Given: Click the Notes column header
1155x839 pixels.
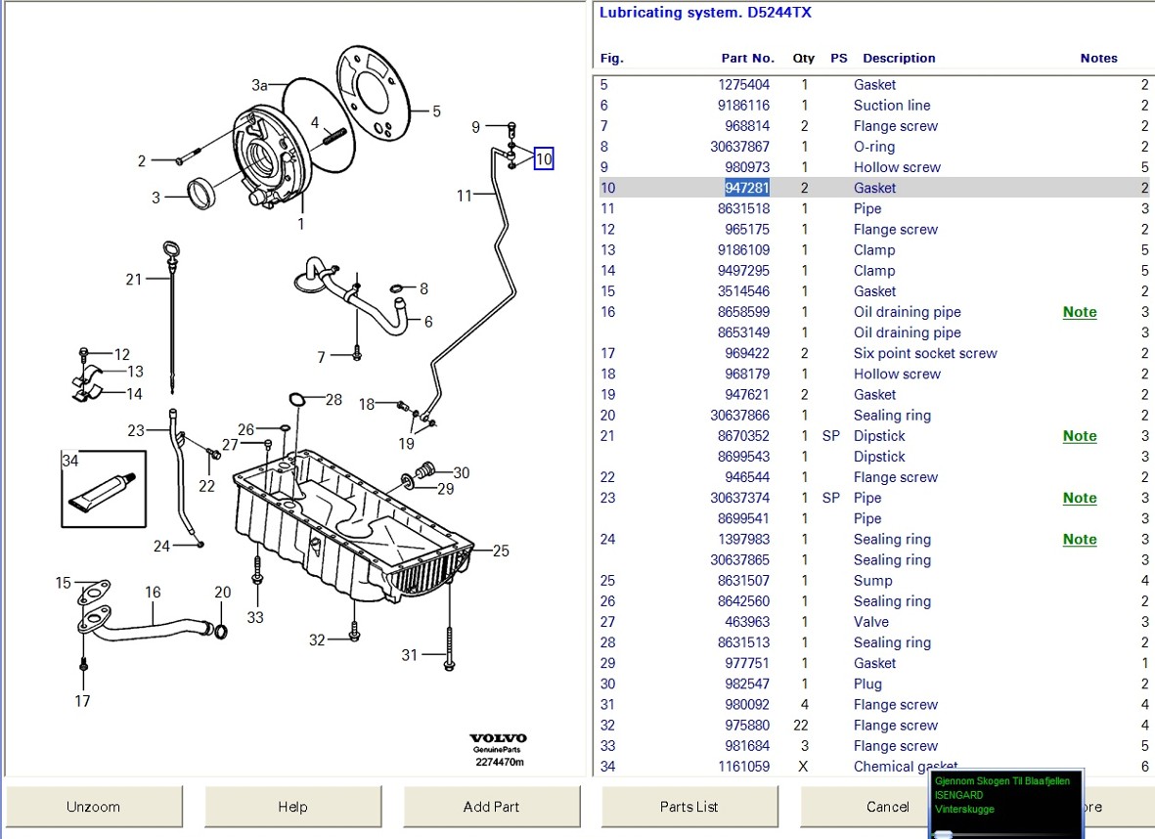Looking at the screenshot, I should pyautogui.click(x=1098, y=59).
